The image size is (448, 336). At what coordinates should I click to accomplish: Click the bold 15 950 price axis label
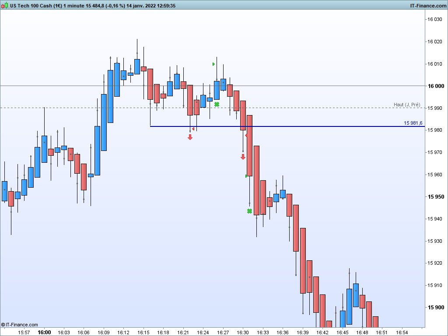(436, 196)
